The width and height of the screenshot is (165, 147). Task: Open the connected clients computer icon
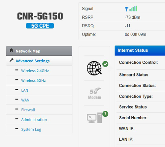(94, 118)
